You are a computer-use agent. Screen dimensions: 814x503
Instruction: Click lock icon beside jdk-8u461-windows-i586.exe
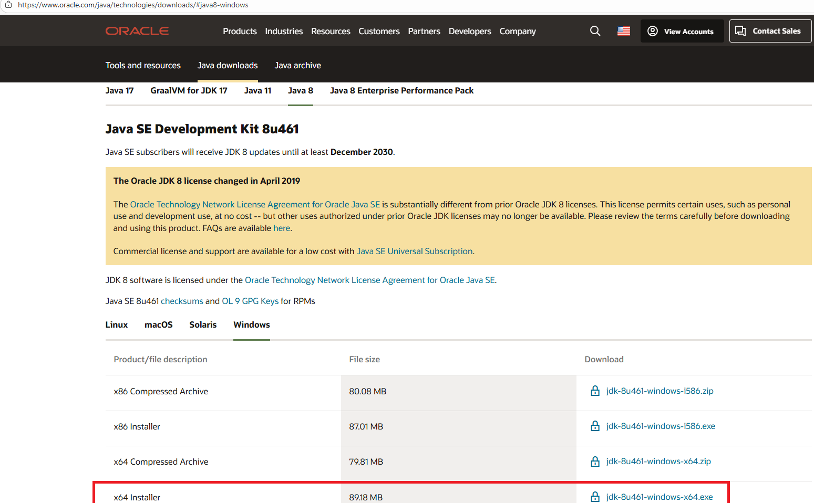[595, 426]
